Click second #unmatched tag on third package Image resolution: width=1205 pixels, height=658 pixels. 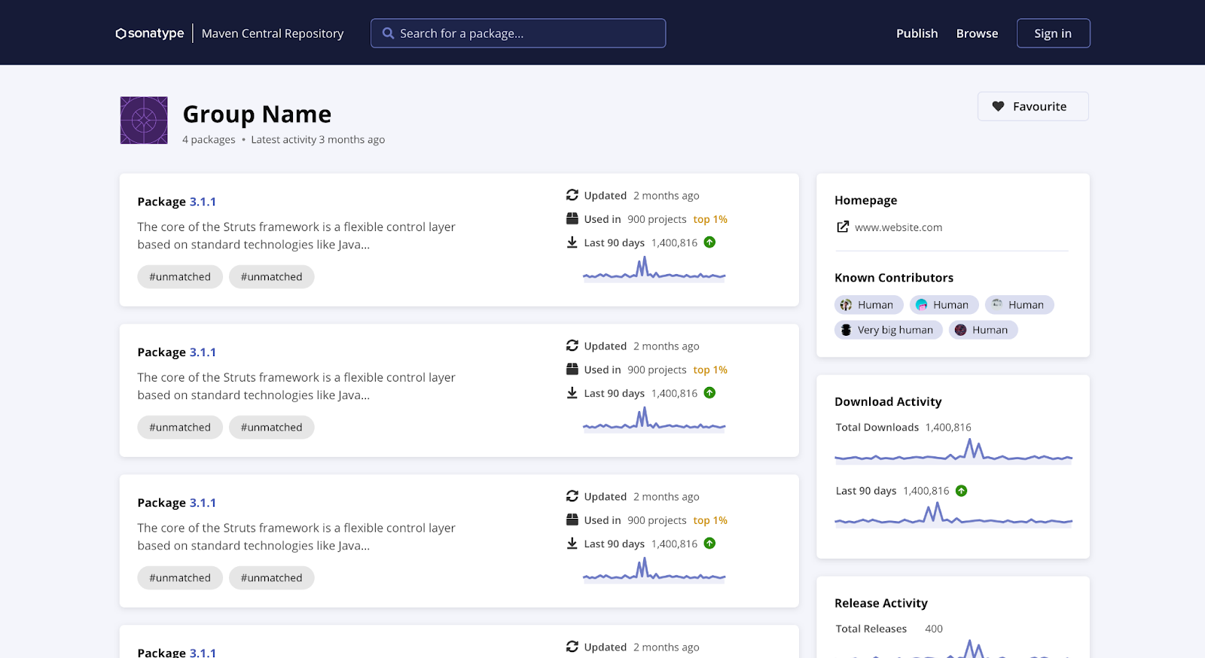(271, 577)
